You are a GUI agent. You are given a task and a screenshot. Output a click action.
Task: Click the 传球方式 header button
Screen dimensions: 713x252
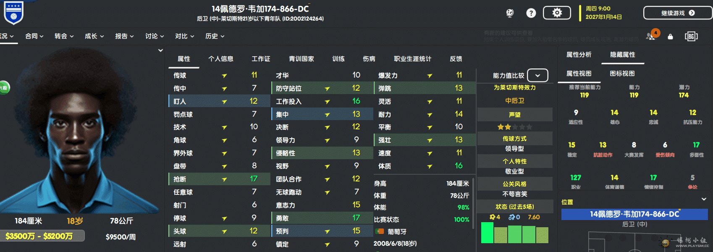[515, 139]
